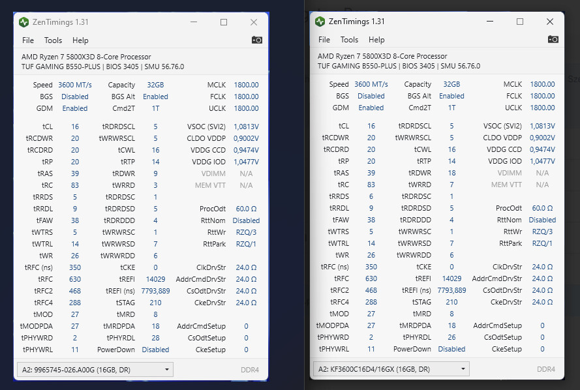This screenshot has height=390, width=580.
Task: Click VSOC 1,0813V value in left window
Action: coord(246,127)
